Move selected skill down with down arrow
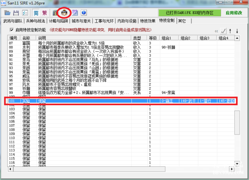The image size is (249, 180). tap(237, 31)
